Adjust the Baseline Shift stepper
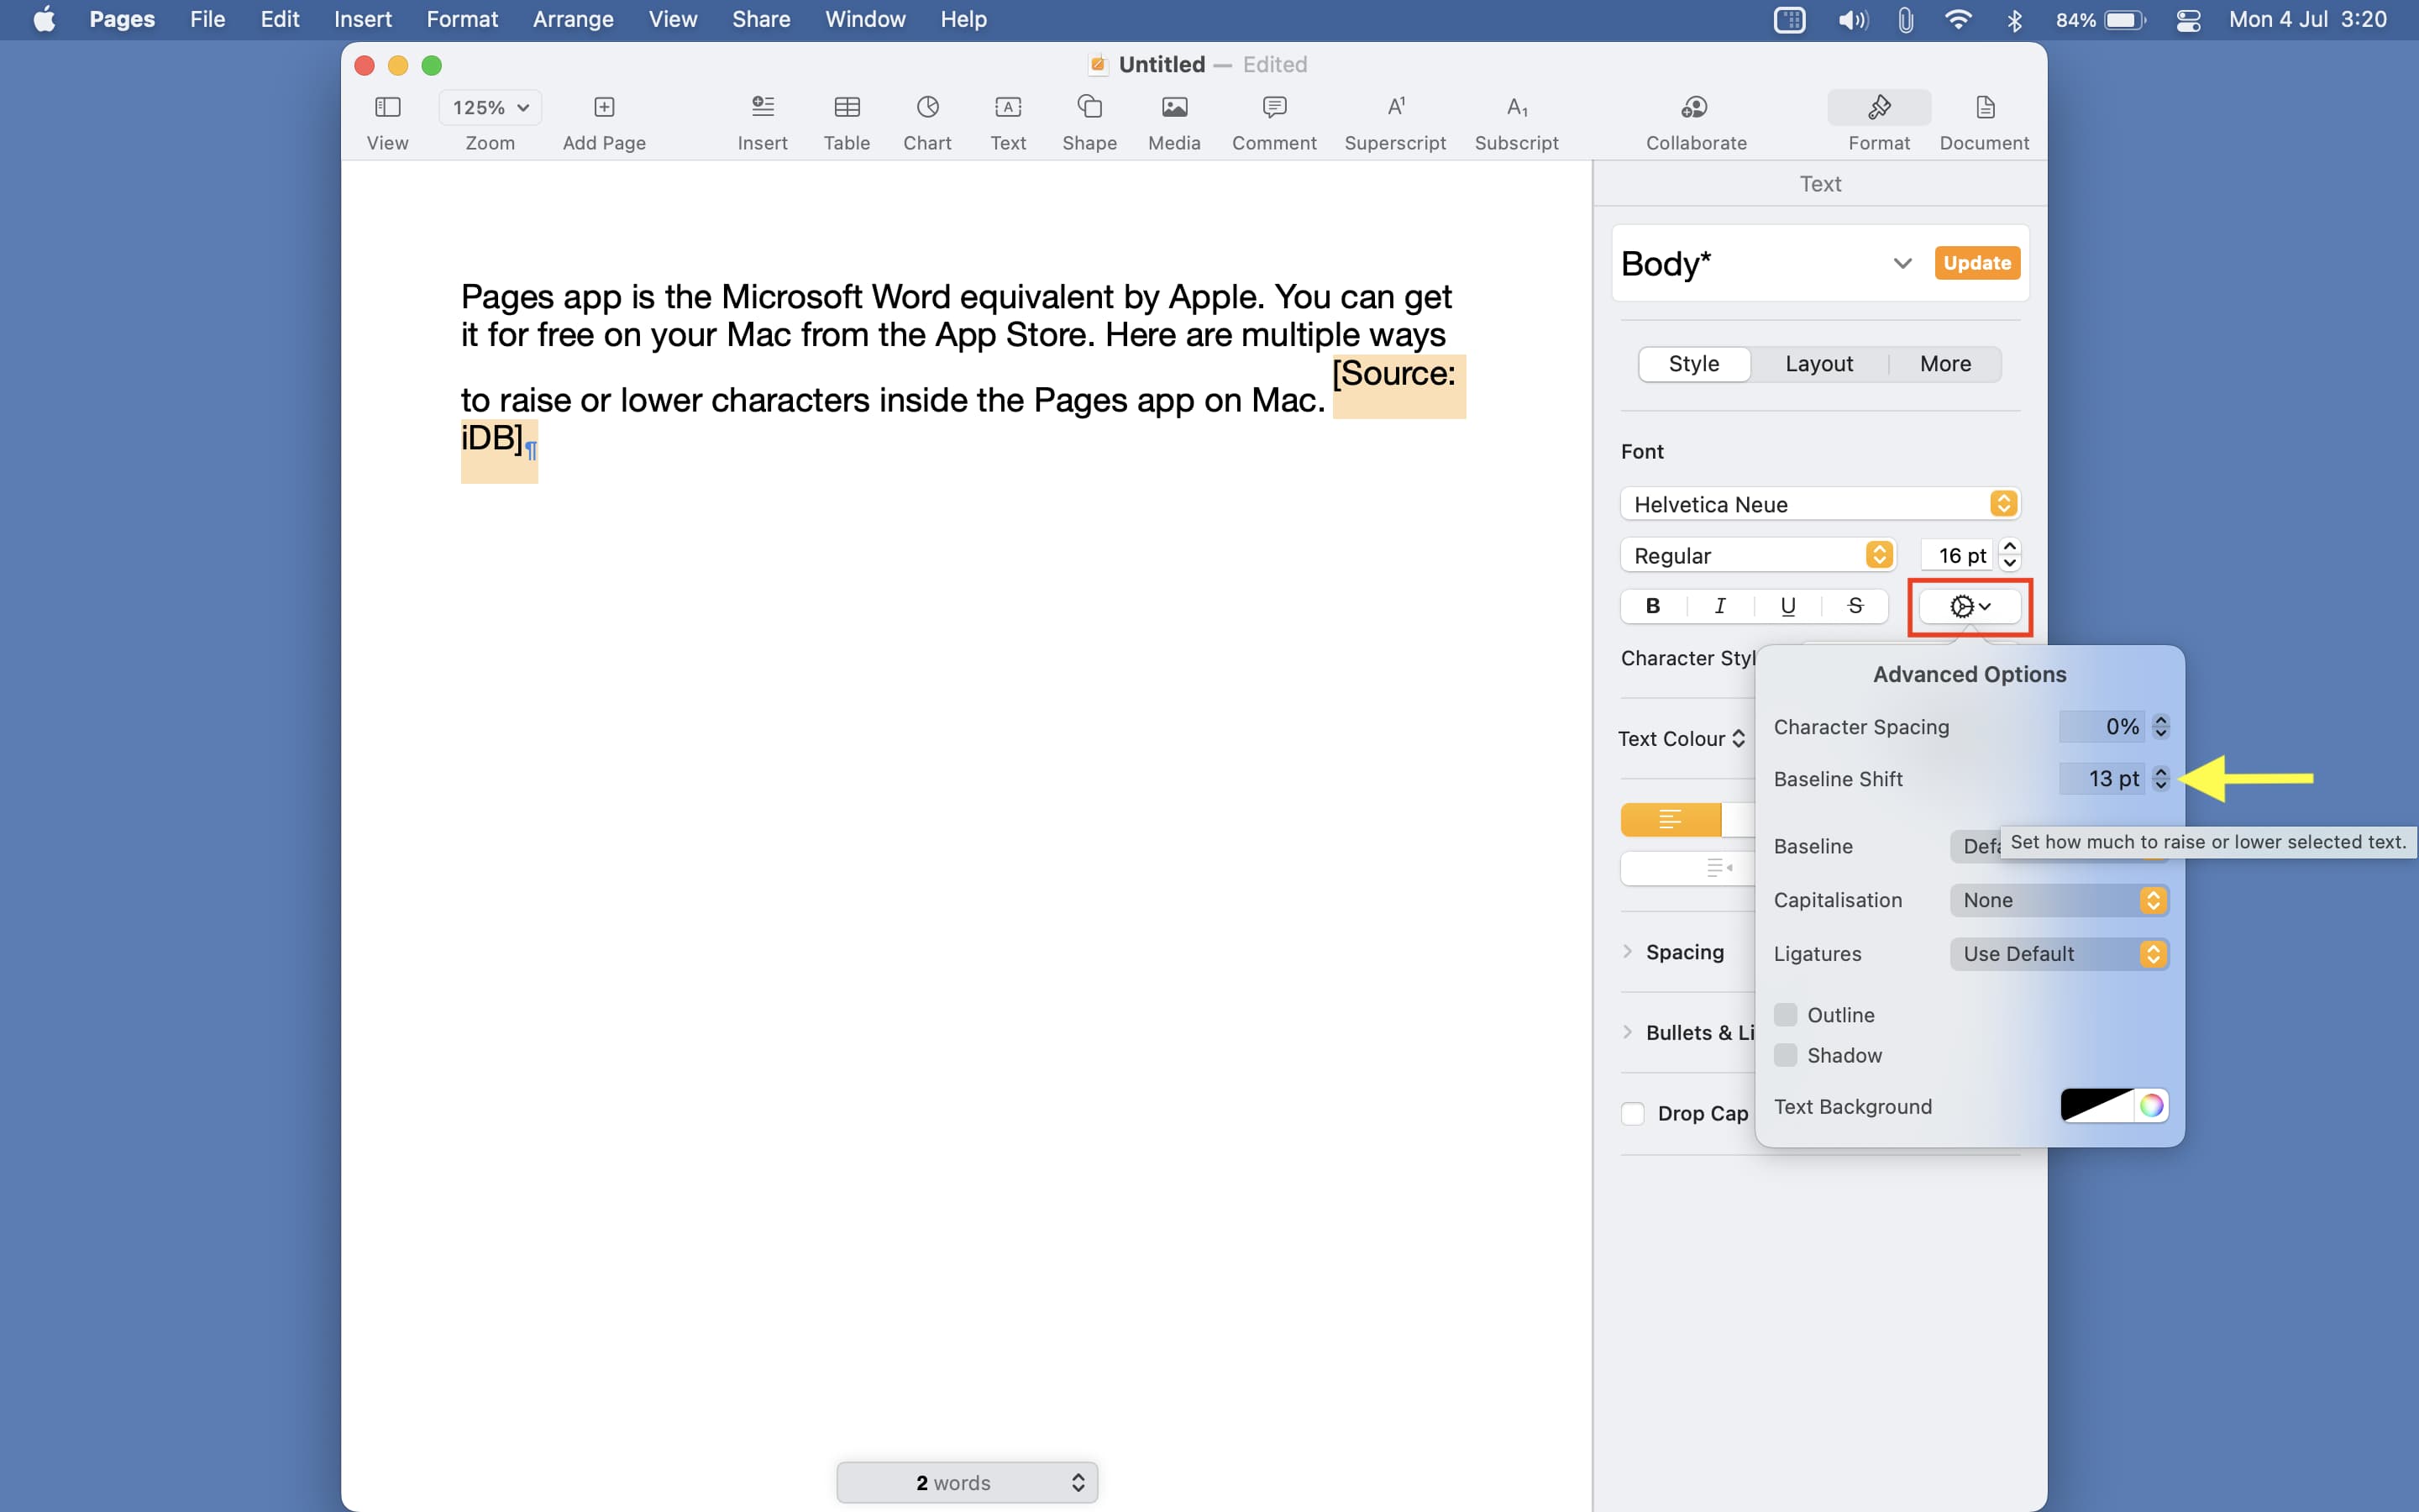This screenshot has height=1512, width=2419. [x=2160, y=778]
